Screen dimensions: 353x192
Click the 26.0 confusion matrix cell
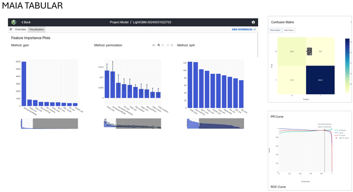292,51
